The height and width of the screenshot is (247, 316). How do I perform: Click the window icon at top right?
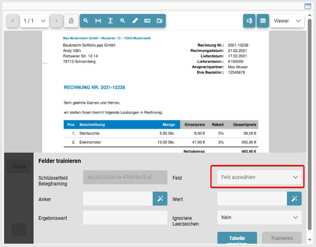(x=308, y=6)
